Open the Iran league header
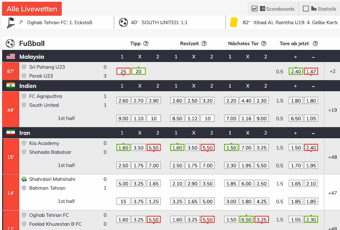 (x=171, y=133)
